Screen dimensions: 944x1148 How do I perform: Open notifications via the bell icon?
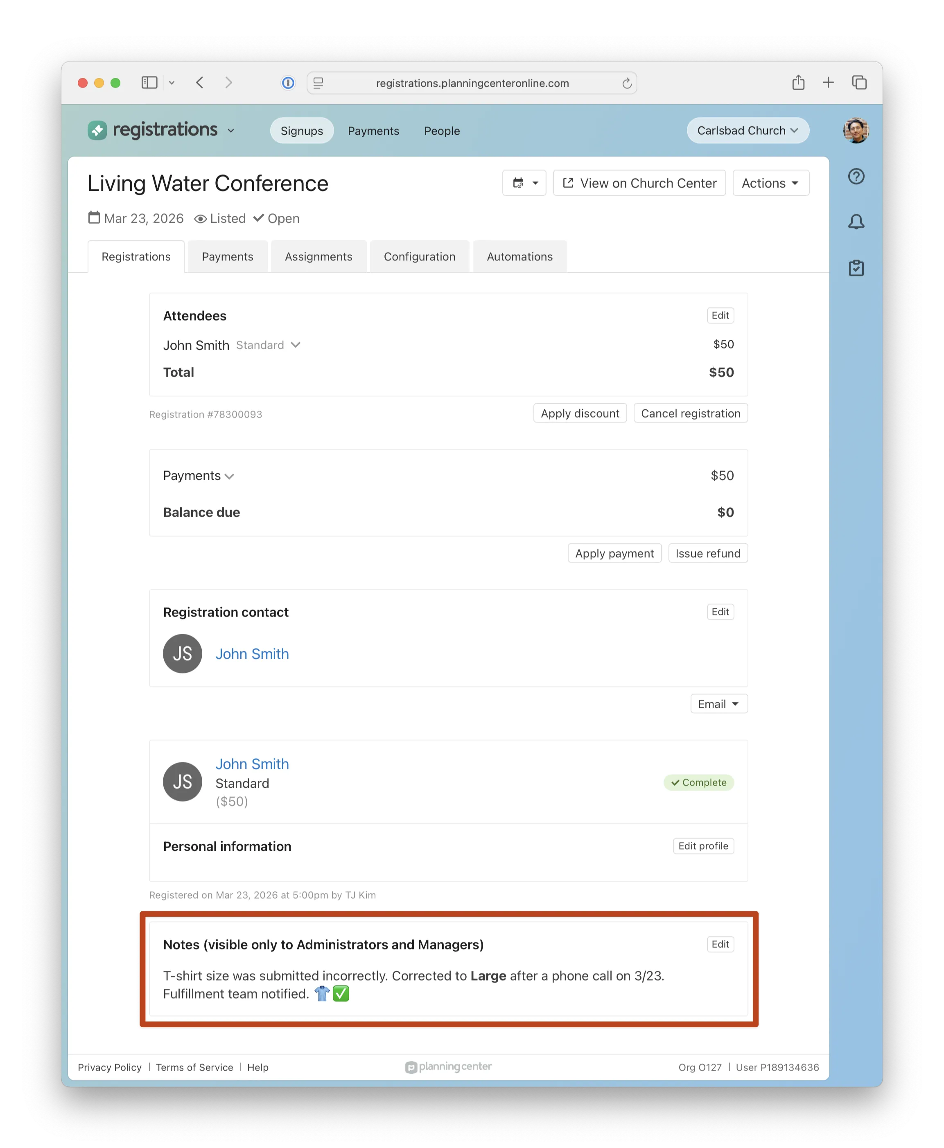[x=856, y=222]
